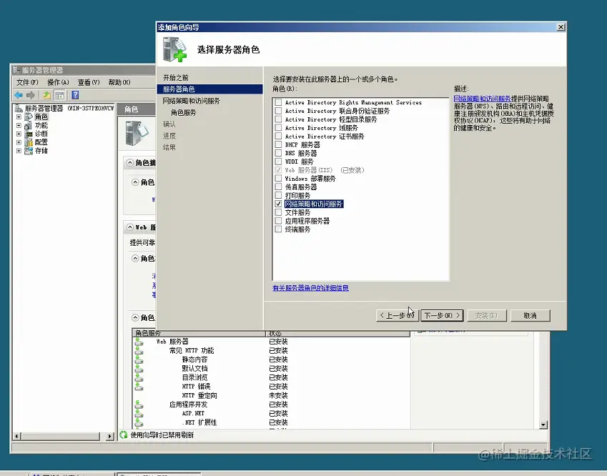Check the 文件服务 role
This screenshot has width=607, height=476.
(x=278, y=212)
